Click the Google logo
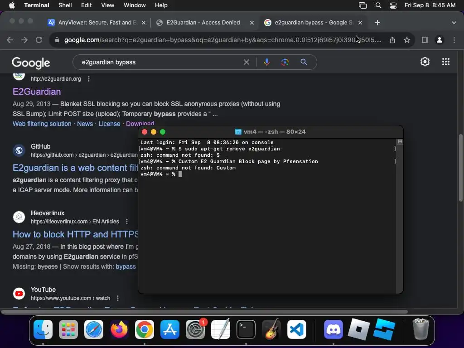This screenshot has width=464, height=348. click(x=31, y=63)
